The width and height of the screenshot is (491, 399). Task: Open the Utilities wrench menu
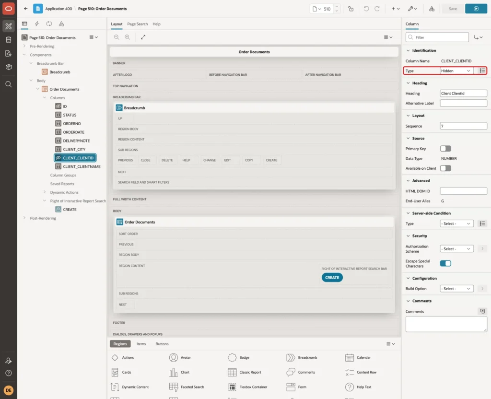[x=412, y=9]
